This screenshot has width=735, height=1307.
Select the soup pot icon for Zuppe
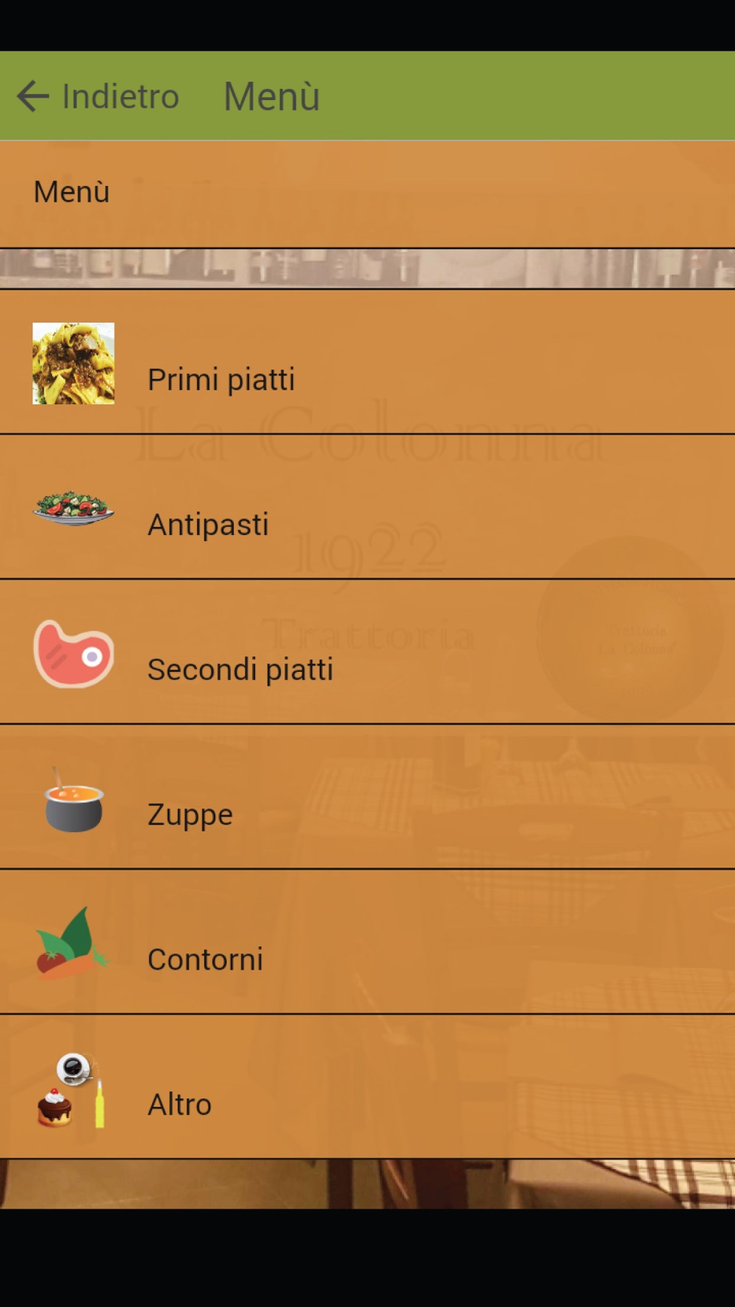tap(73, 800)
